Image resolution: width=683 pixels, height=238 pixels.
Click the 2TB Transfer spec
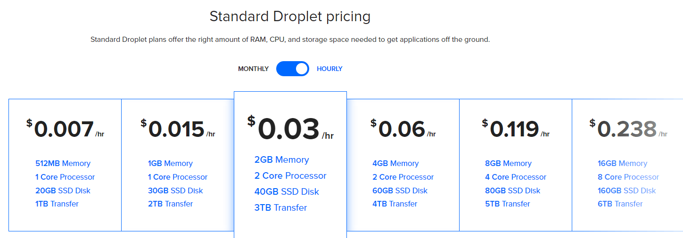coord(170,204)
